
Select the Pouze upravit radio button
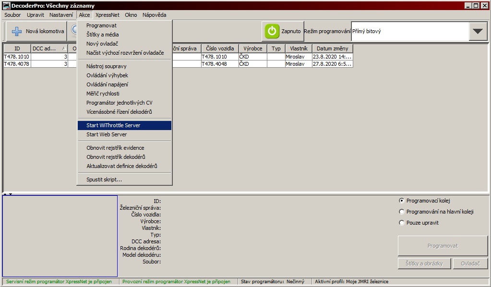[x=401, y=223]
